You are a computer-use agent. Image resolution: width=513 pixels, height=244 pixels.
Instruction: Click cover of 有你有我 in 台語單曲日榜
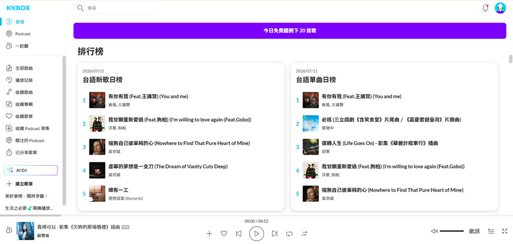[x=311, y=100]
